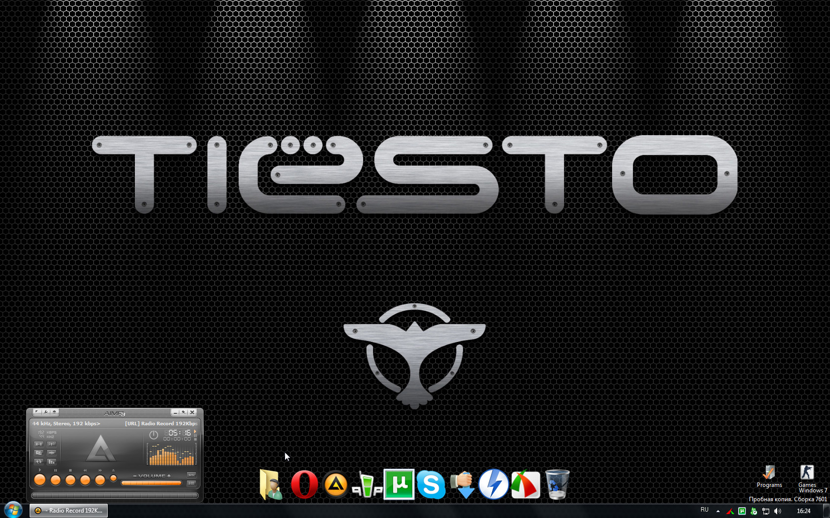
Task: Open the download manager hand-arrow dock icon
Action: tap(462, 484)
